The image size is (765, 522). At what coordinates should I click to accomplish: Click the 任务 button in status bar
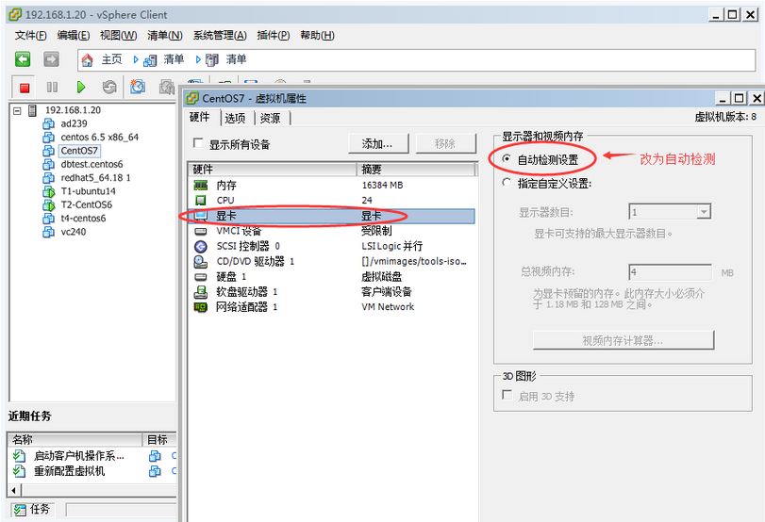tap(33, 510)
